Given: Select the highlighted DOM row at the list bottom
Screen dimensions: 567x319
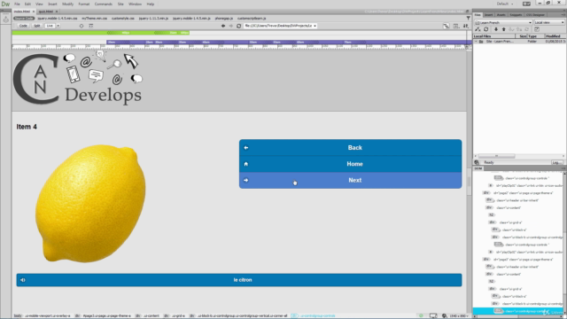Looking at the screenshot, I should [x=517, y=311].
